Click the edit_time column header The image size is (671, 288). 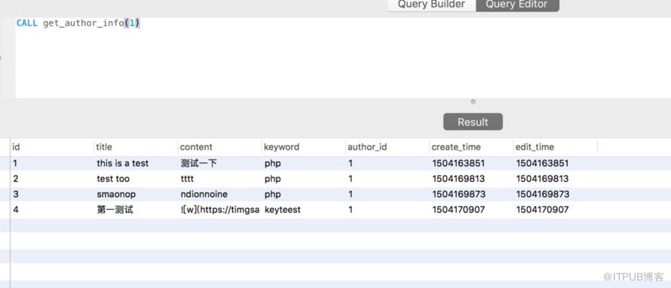pyautogui.click(x=555, y=147)
